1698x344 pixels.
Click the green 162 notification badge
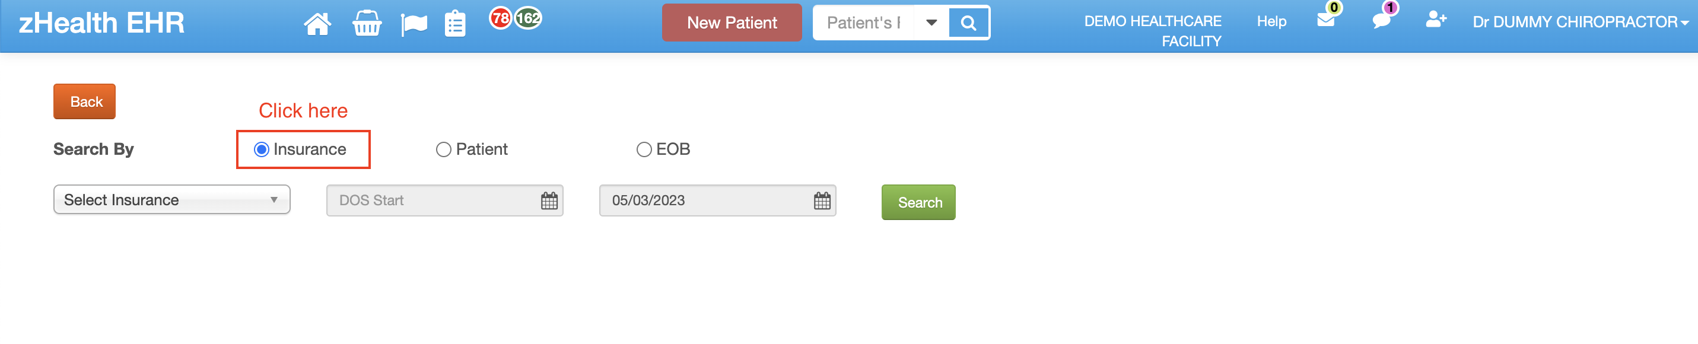tap(528, 18)
